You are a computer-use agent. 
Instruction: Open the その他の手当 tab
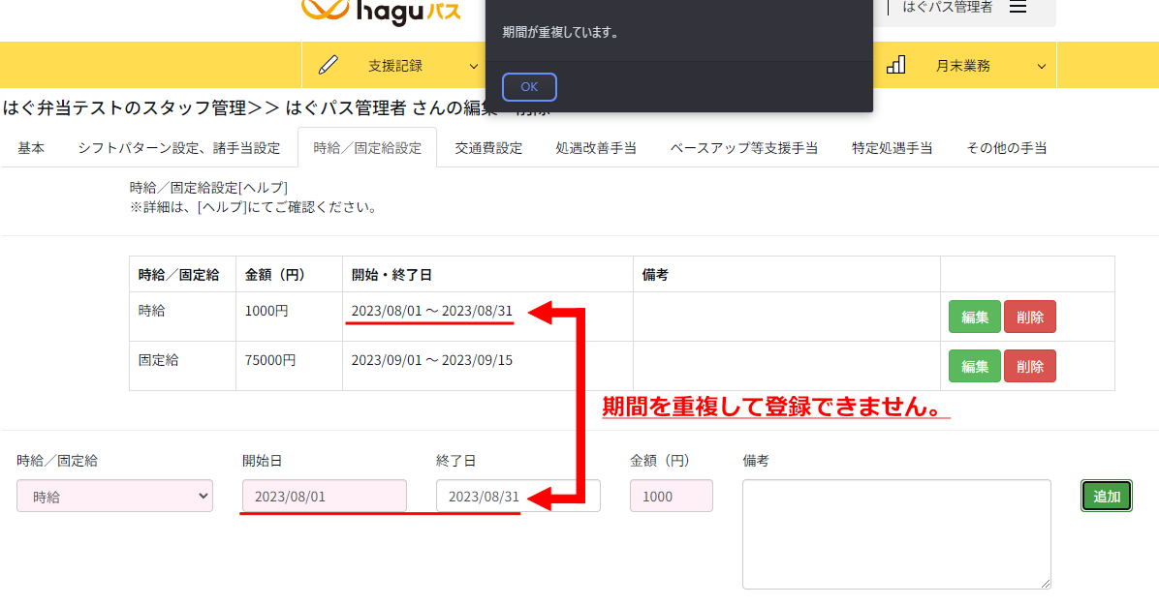tap(1006, 148)
